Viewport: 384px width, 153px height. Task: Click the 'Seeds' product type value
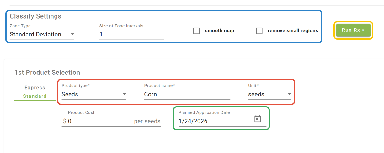tap(70, 94)
